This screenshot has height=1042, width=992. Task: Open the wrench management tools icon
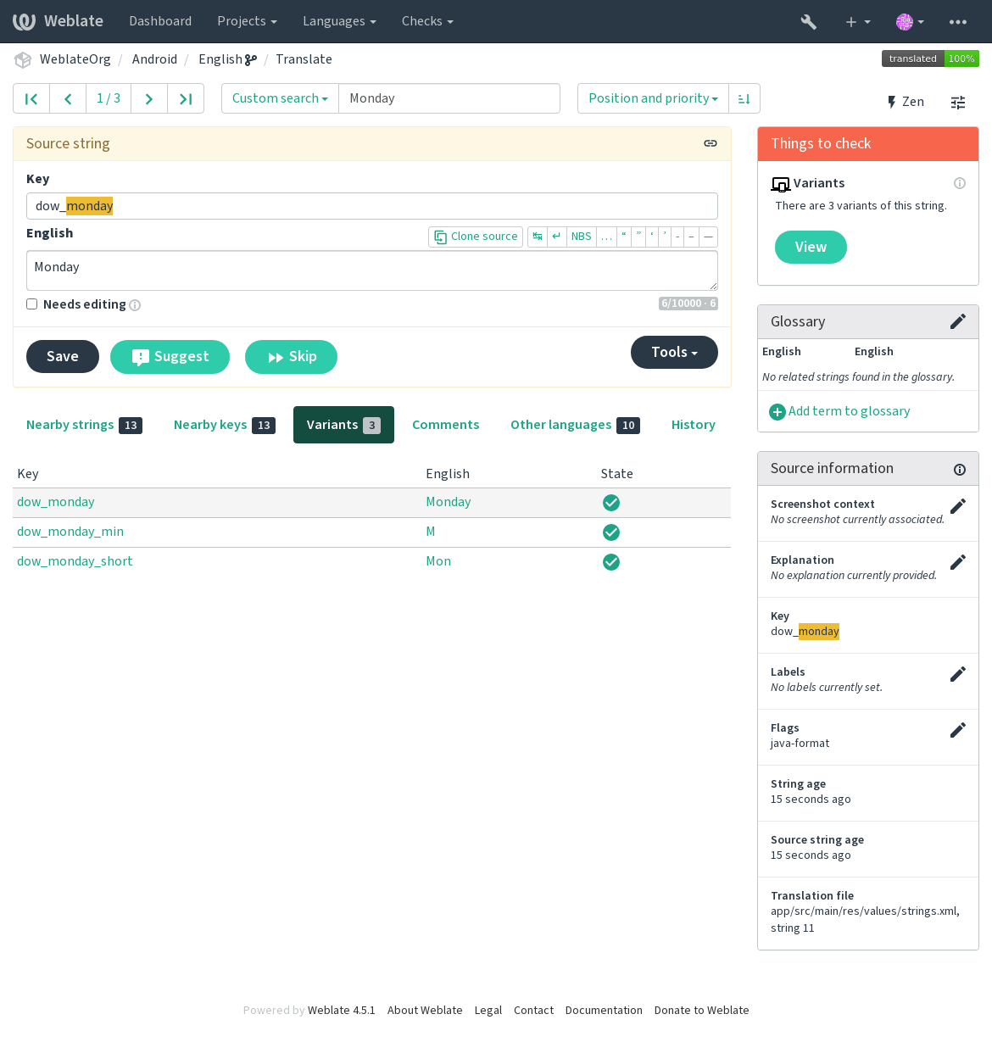click(x=809, y=21)
